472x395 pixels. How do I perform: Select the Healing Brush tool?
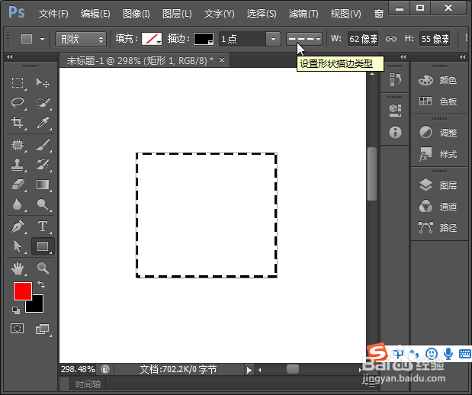coord(18,145)
